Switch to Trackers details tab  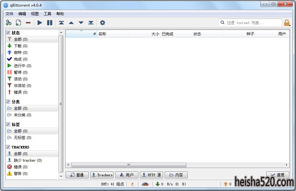point(102,175)
